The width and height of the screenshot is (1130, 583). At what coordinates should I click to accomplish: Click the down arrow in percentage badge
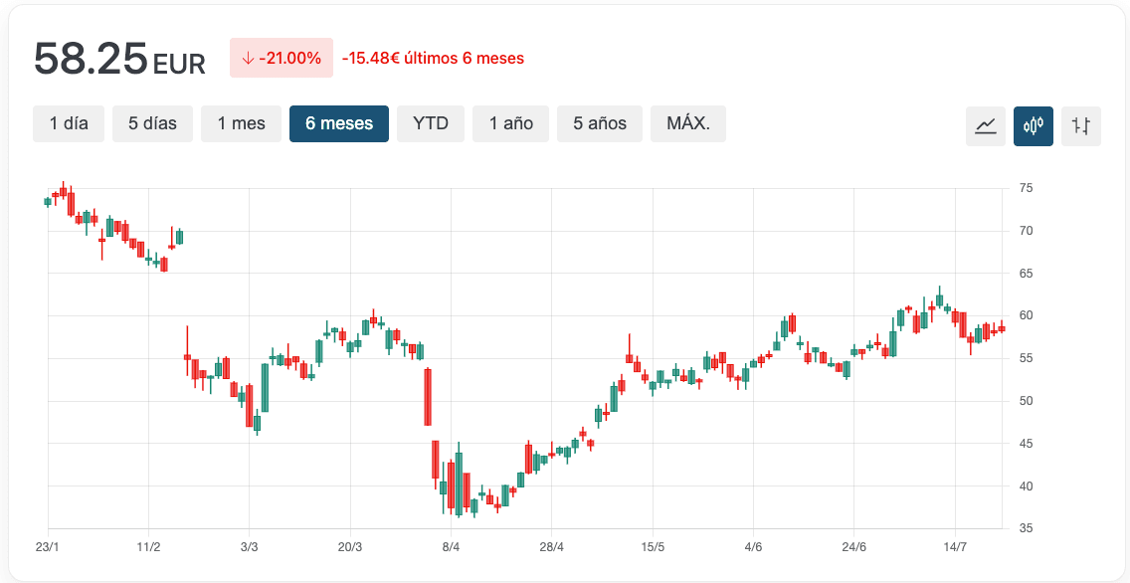[248, 59]
